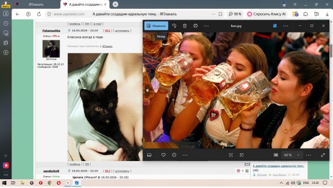Click цитировать on sanderbolt's post
The height and width of the screenshot is (188, 333).
click(122, 171)
